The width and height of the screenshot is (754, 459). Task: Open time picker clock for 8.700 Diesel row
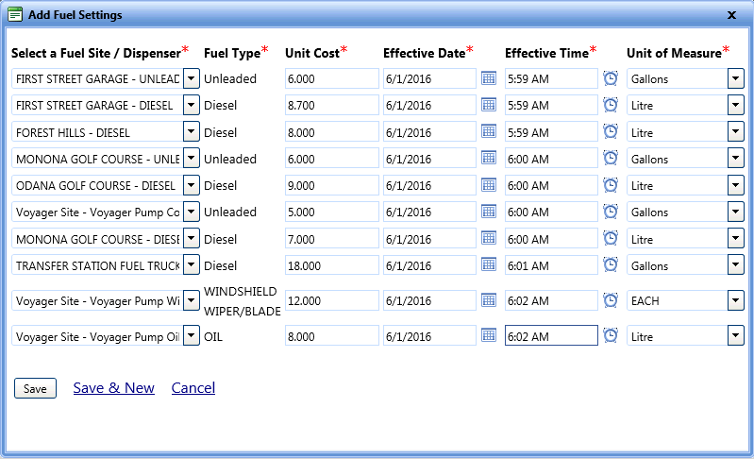click(611, 106)
